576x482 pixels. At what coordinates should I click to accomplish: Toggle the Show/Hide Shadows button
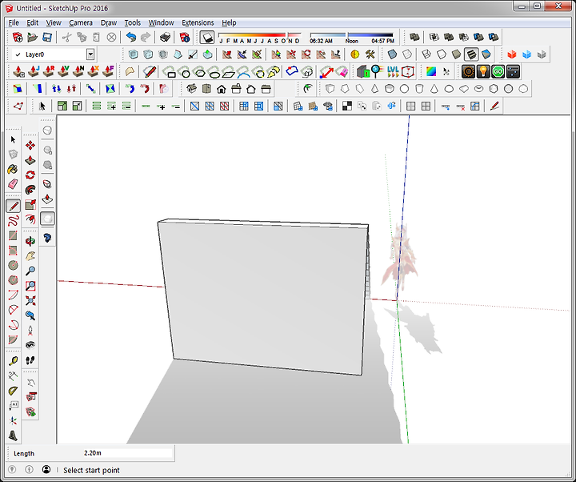207,37
